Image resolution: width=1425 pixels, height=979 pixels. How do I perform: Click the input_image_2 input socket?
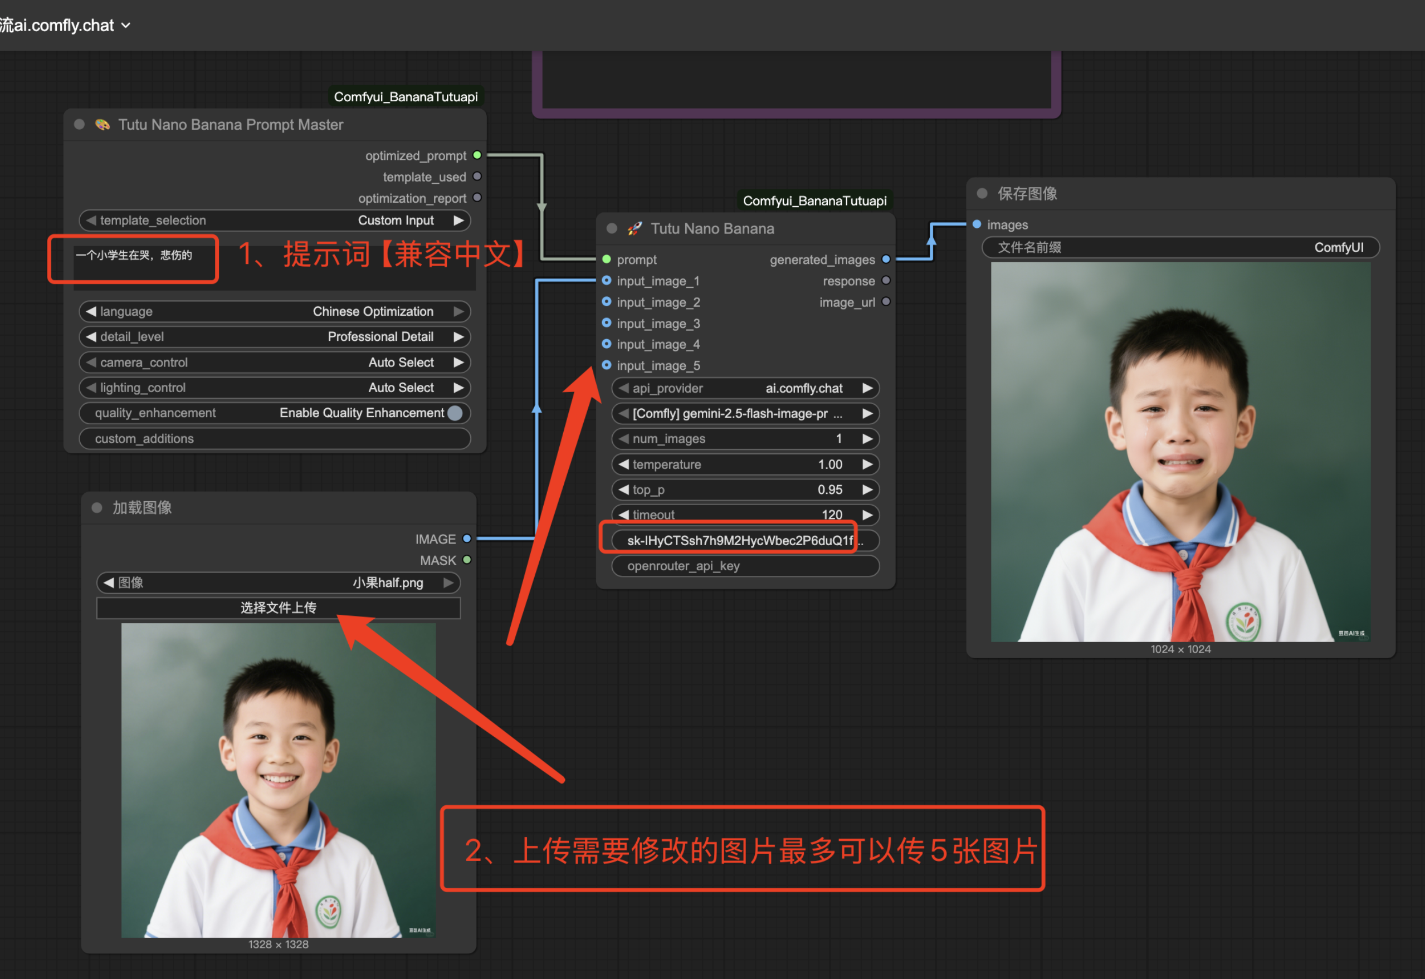pyautogui.click(x=606, y=302)
